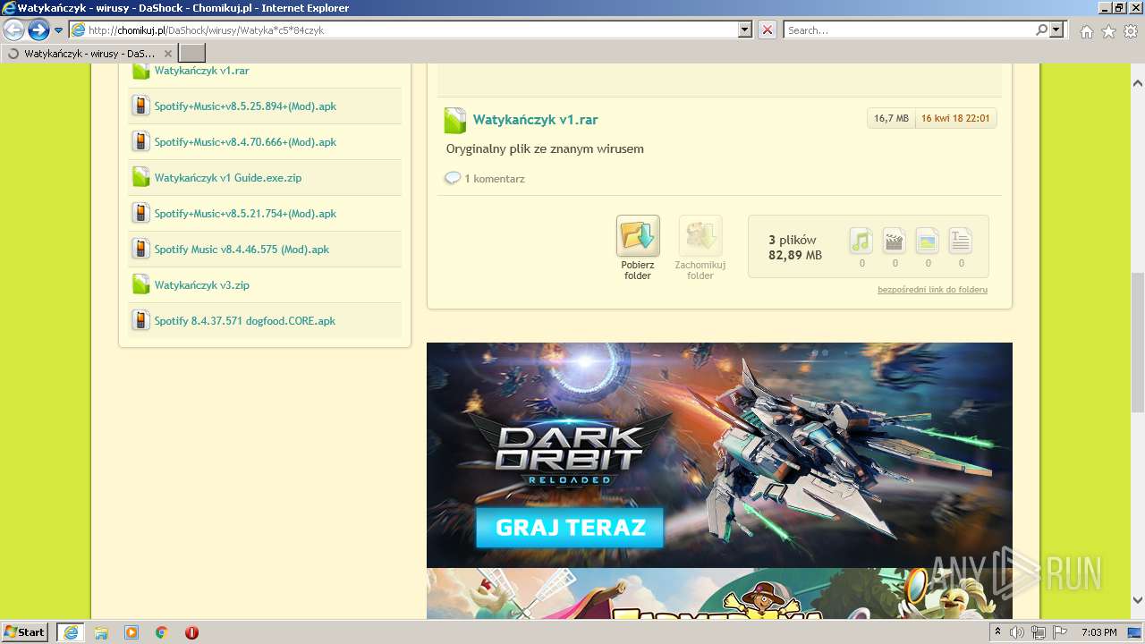Screen dimensions: 1145x644
Task: Click the red Opera taskbar icon
Action: [x=191, y=632]
